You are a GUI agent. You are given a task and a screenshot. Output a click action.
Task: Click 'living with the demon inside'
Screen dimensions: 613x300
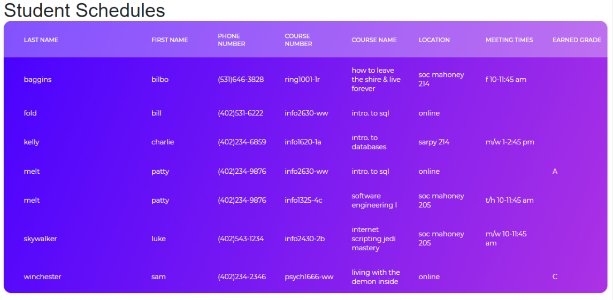[x=374, y=277]
